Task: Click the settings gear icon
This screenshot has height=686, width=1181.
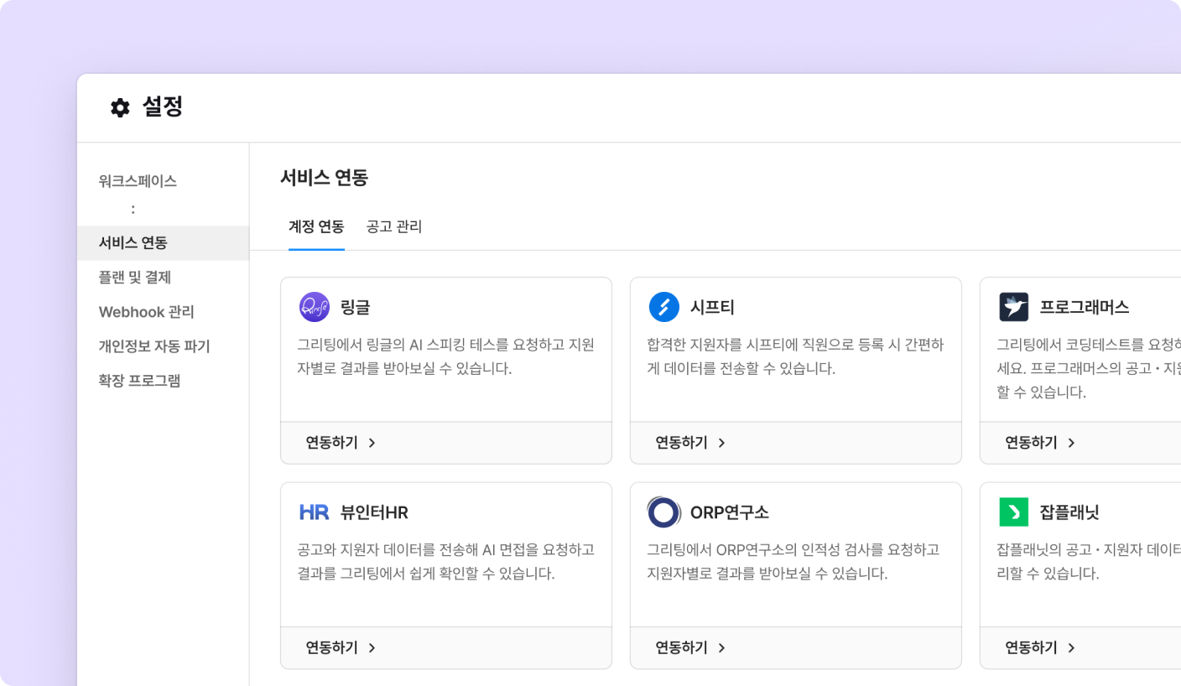Action: pos(120,108)
